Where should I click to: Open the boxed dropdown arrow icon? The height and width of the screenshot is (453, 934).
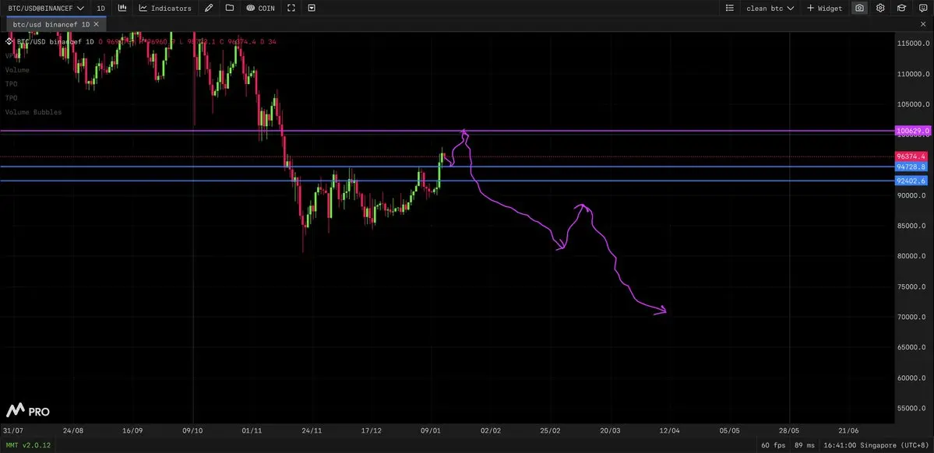[312, 9]
